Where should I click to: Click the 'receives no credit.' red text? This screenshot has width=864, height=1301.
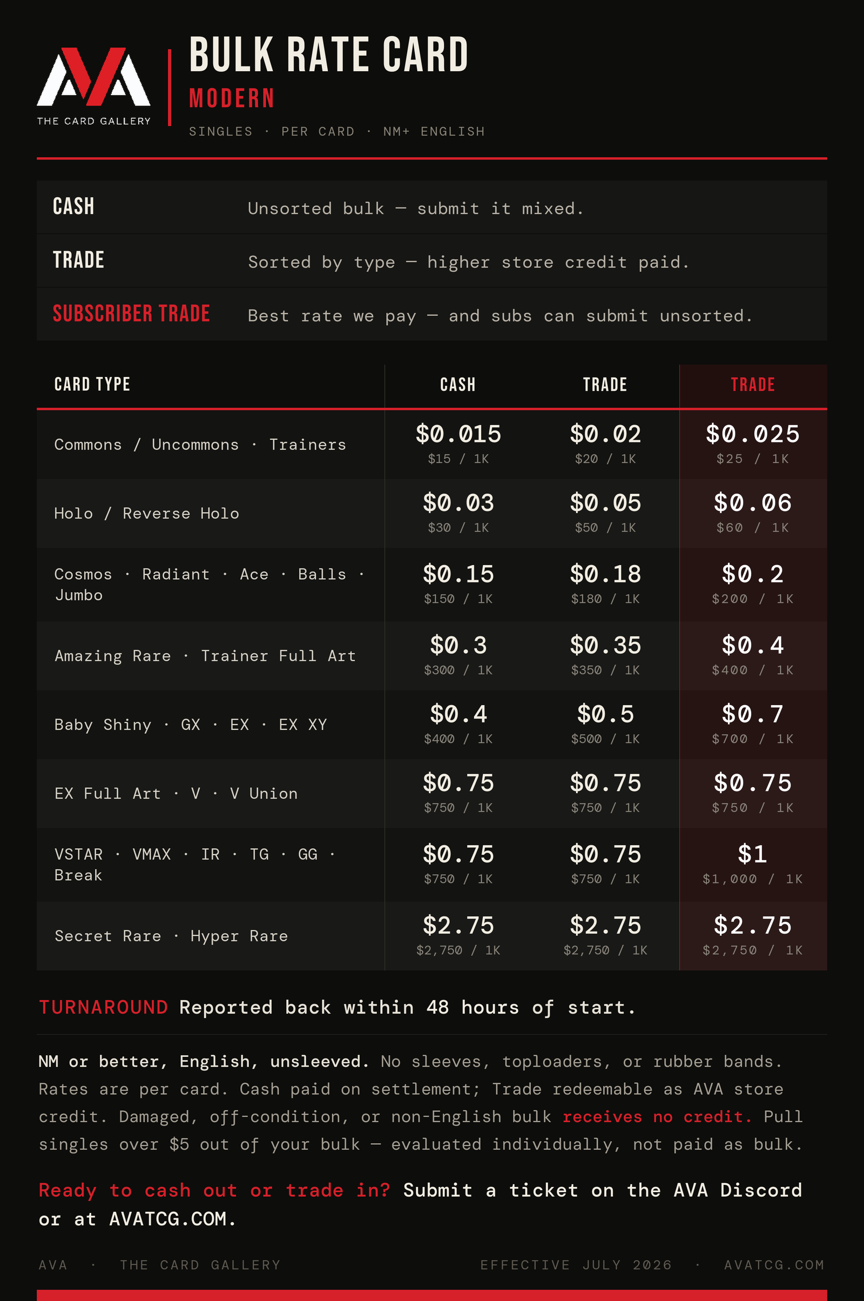pos(657,1117)
